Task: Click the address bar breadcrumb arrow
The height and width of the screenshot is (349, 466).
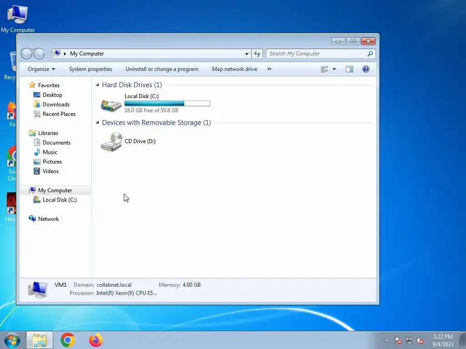Action: 65,54
